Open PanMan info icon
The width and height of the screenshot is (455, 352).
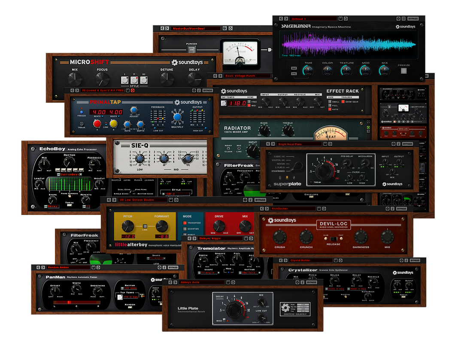click(164, 267)
